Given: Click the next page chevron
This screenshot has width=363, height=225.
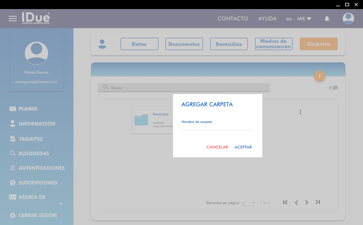Looking at the screenshot, I should [x=307, y=202].
